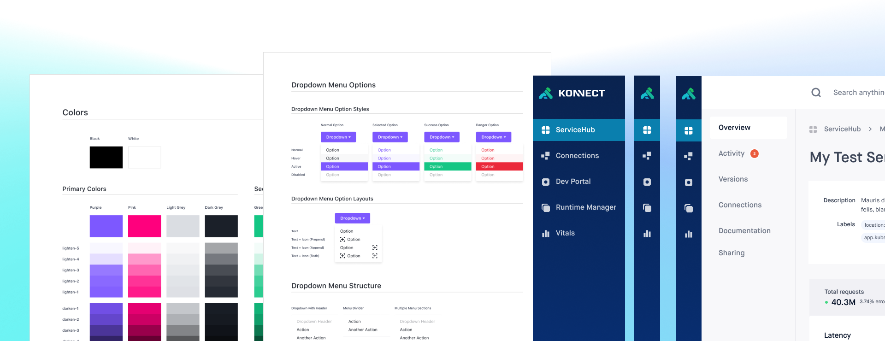The height and width of the screenshot is (341, 885).
Task: Open the Success Option Dropdown button
Action: 442,137
